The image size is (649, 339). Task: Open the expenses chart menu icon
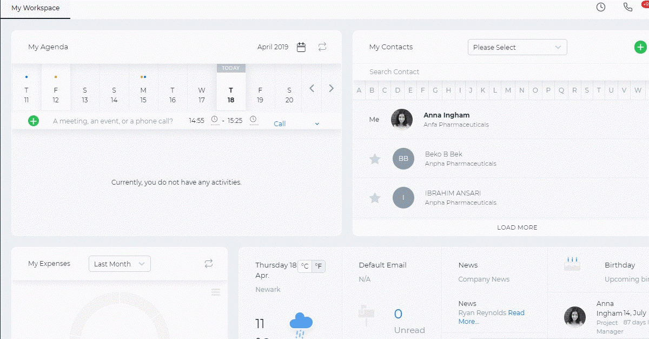216,292
